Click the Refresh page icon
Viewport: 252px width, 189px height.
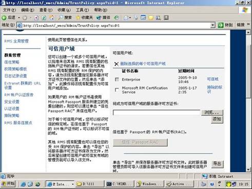pyautogui.click(x=44, y=18)
